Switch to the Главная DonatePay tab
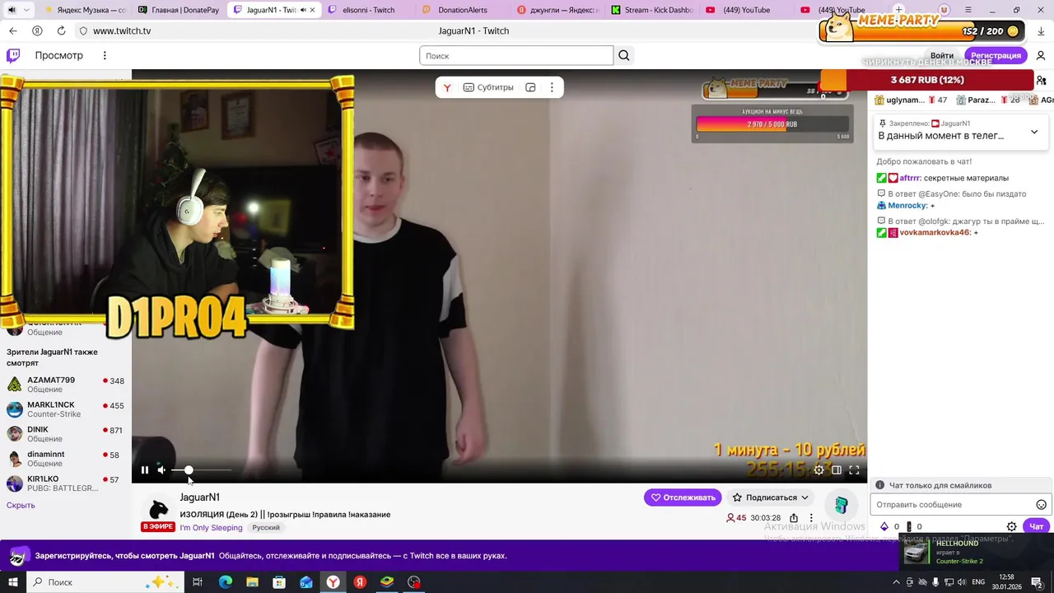Viewport: 1054px width, 593px height. coord(180,10)
